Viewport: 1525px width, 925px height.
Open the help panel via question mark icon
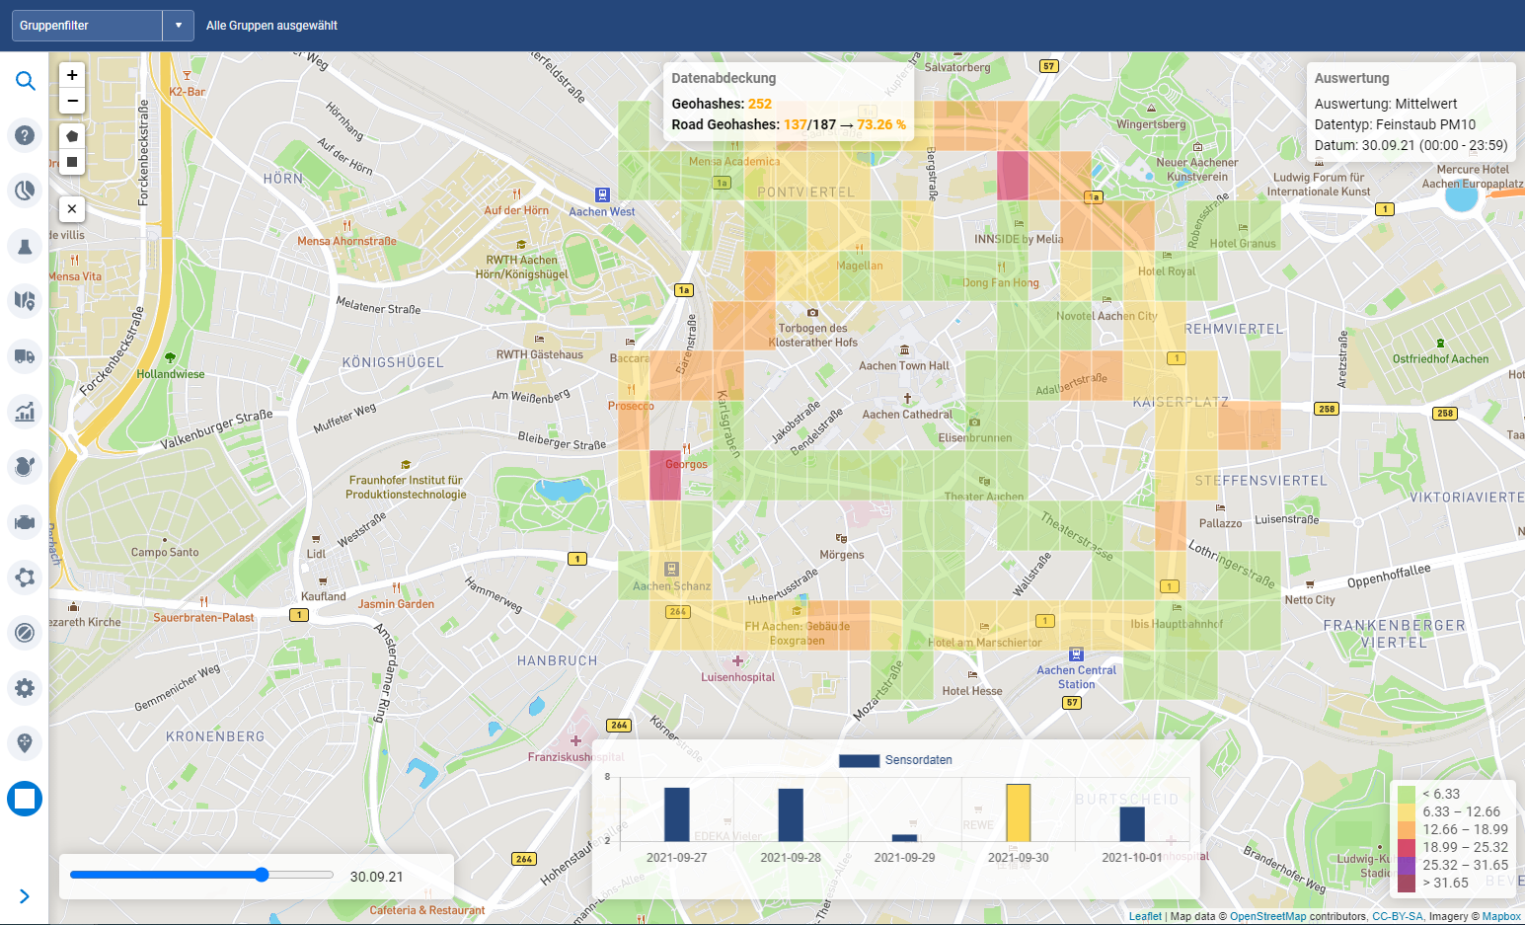pos(25,135)
